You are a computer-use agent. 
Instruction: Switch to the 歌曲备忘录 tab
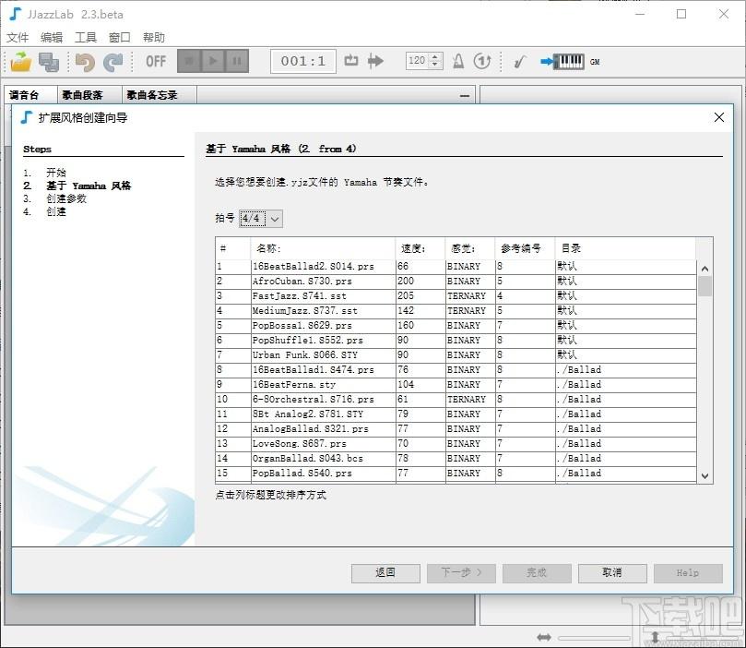click(160, 95)
